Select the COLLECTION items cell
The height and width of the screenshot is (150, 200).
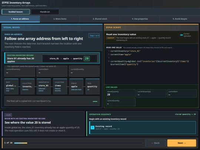coord(60,86)
